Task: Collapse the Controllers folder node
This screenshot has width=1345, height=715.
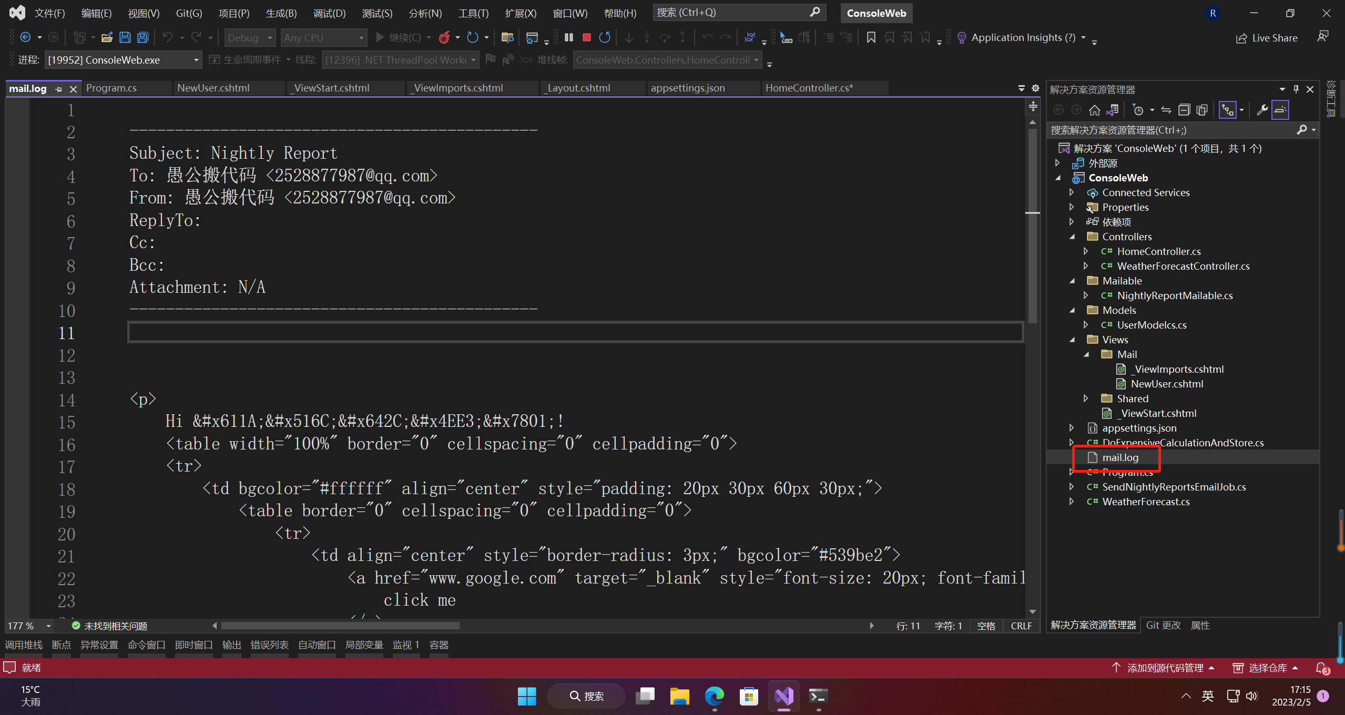Action: pos(1073,237)
